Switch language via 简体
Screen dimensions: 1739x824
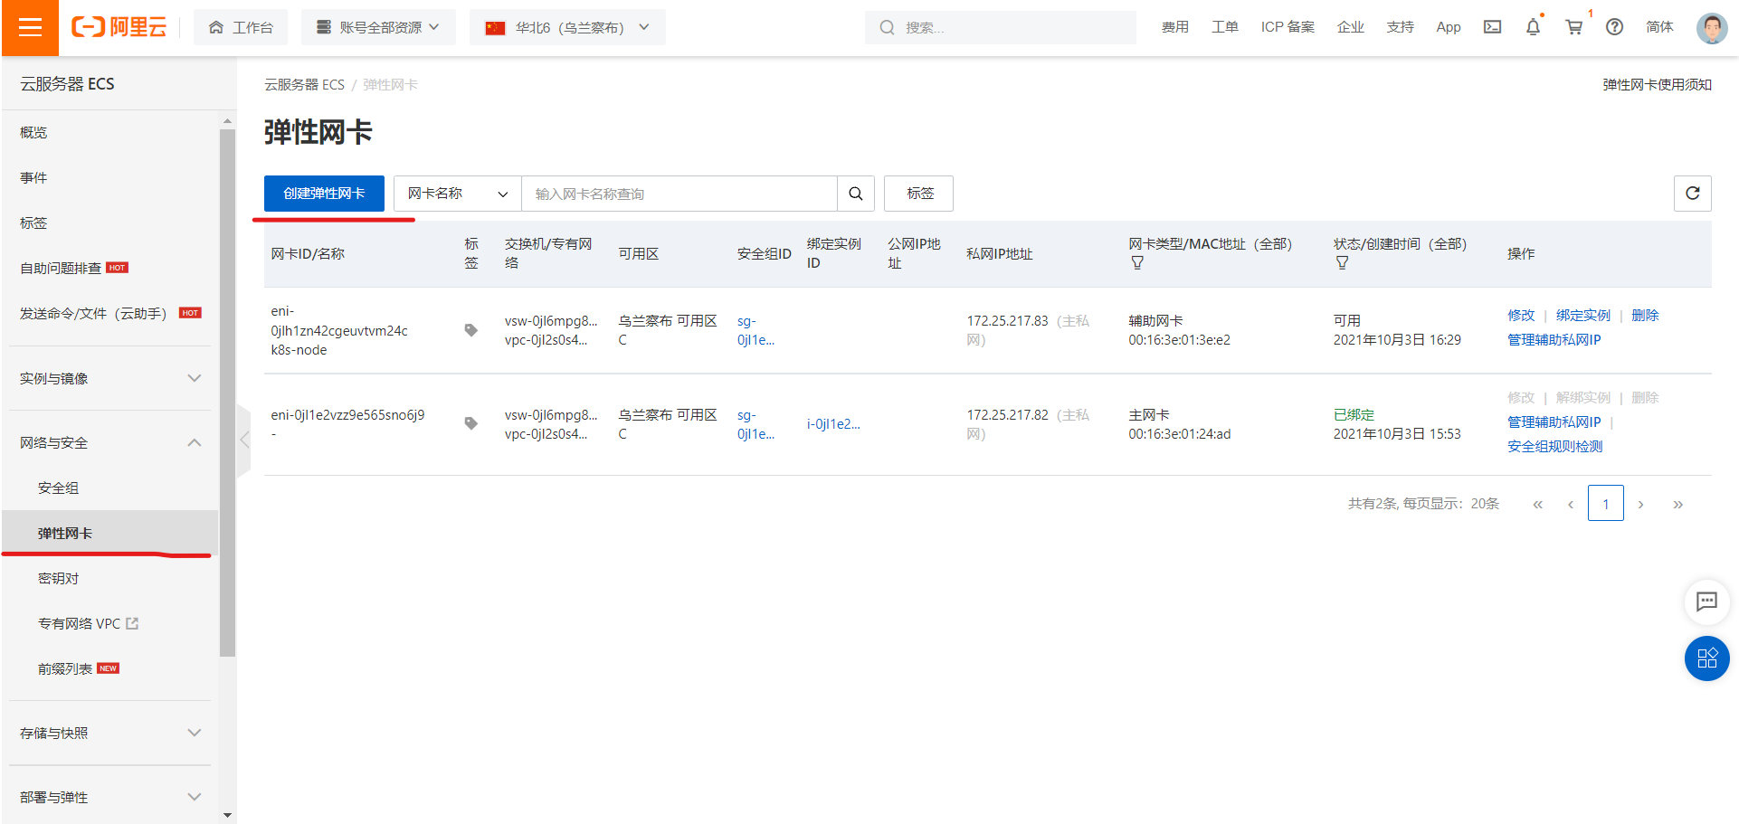coord(1659,27)
